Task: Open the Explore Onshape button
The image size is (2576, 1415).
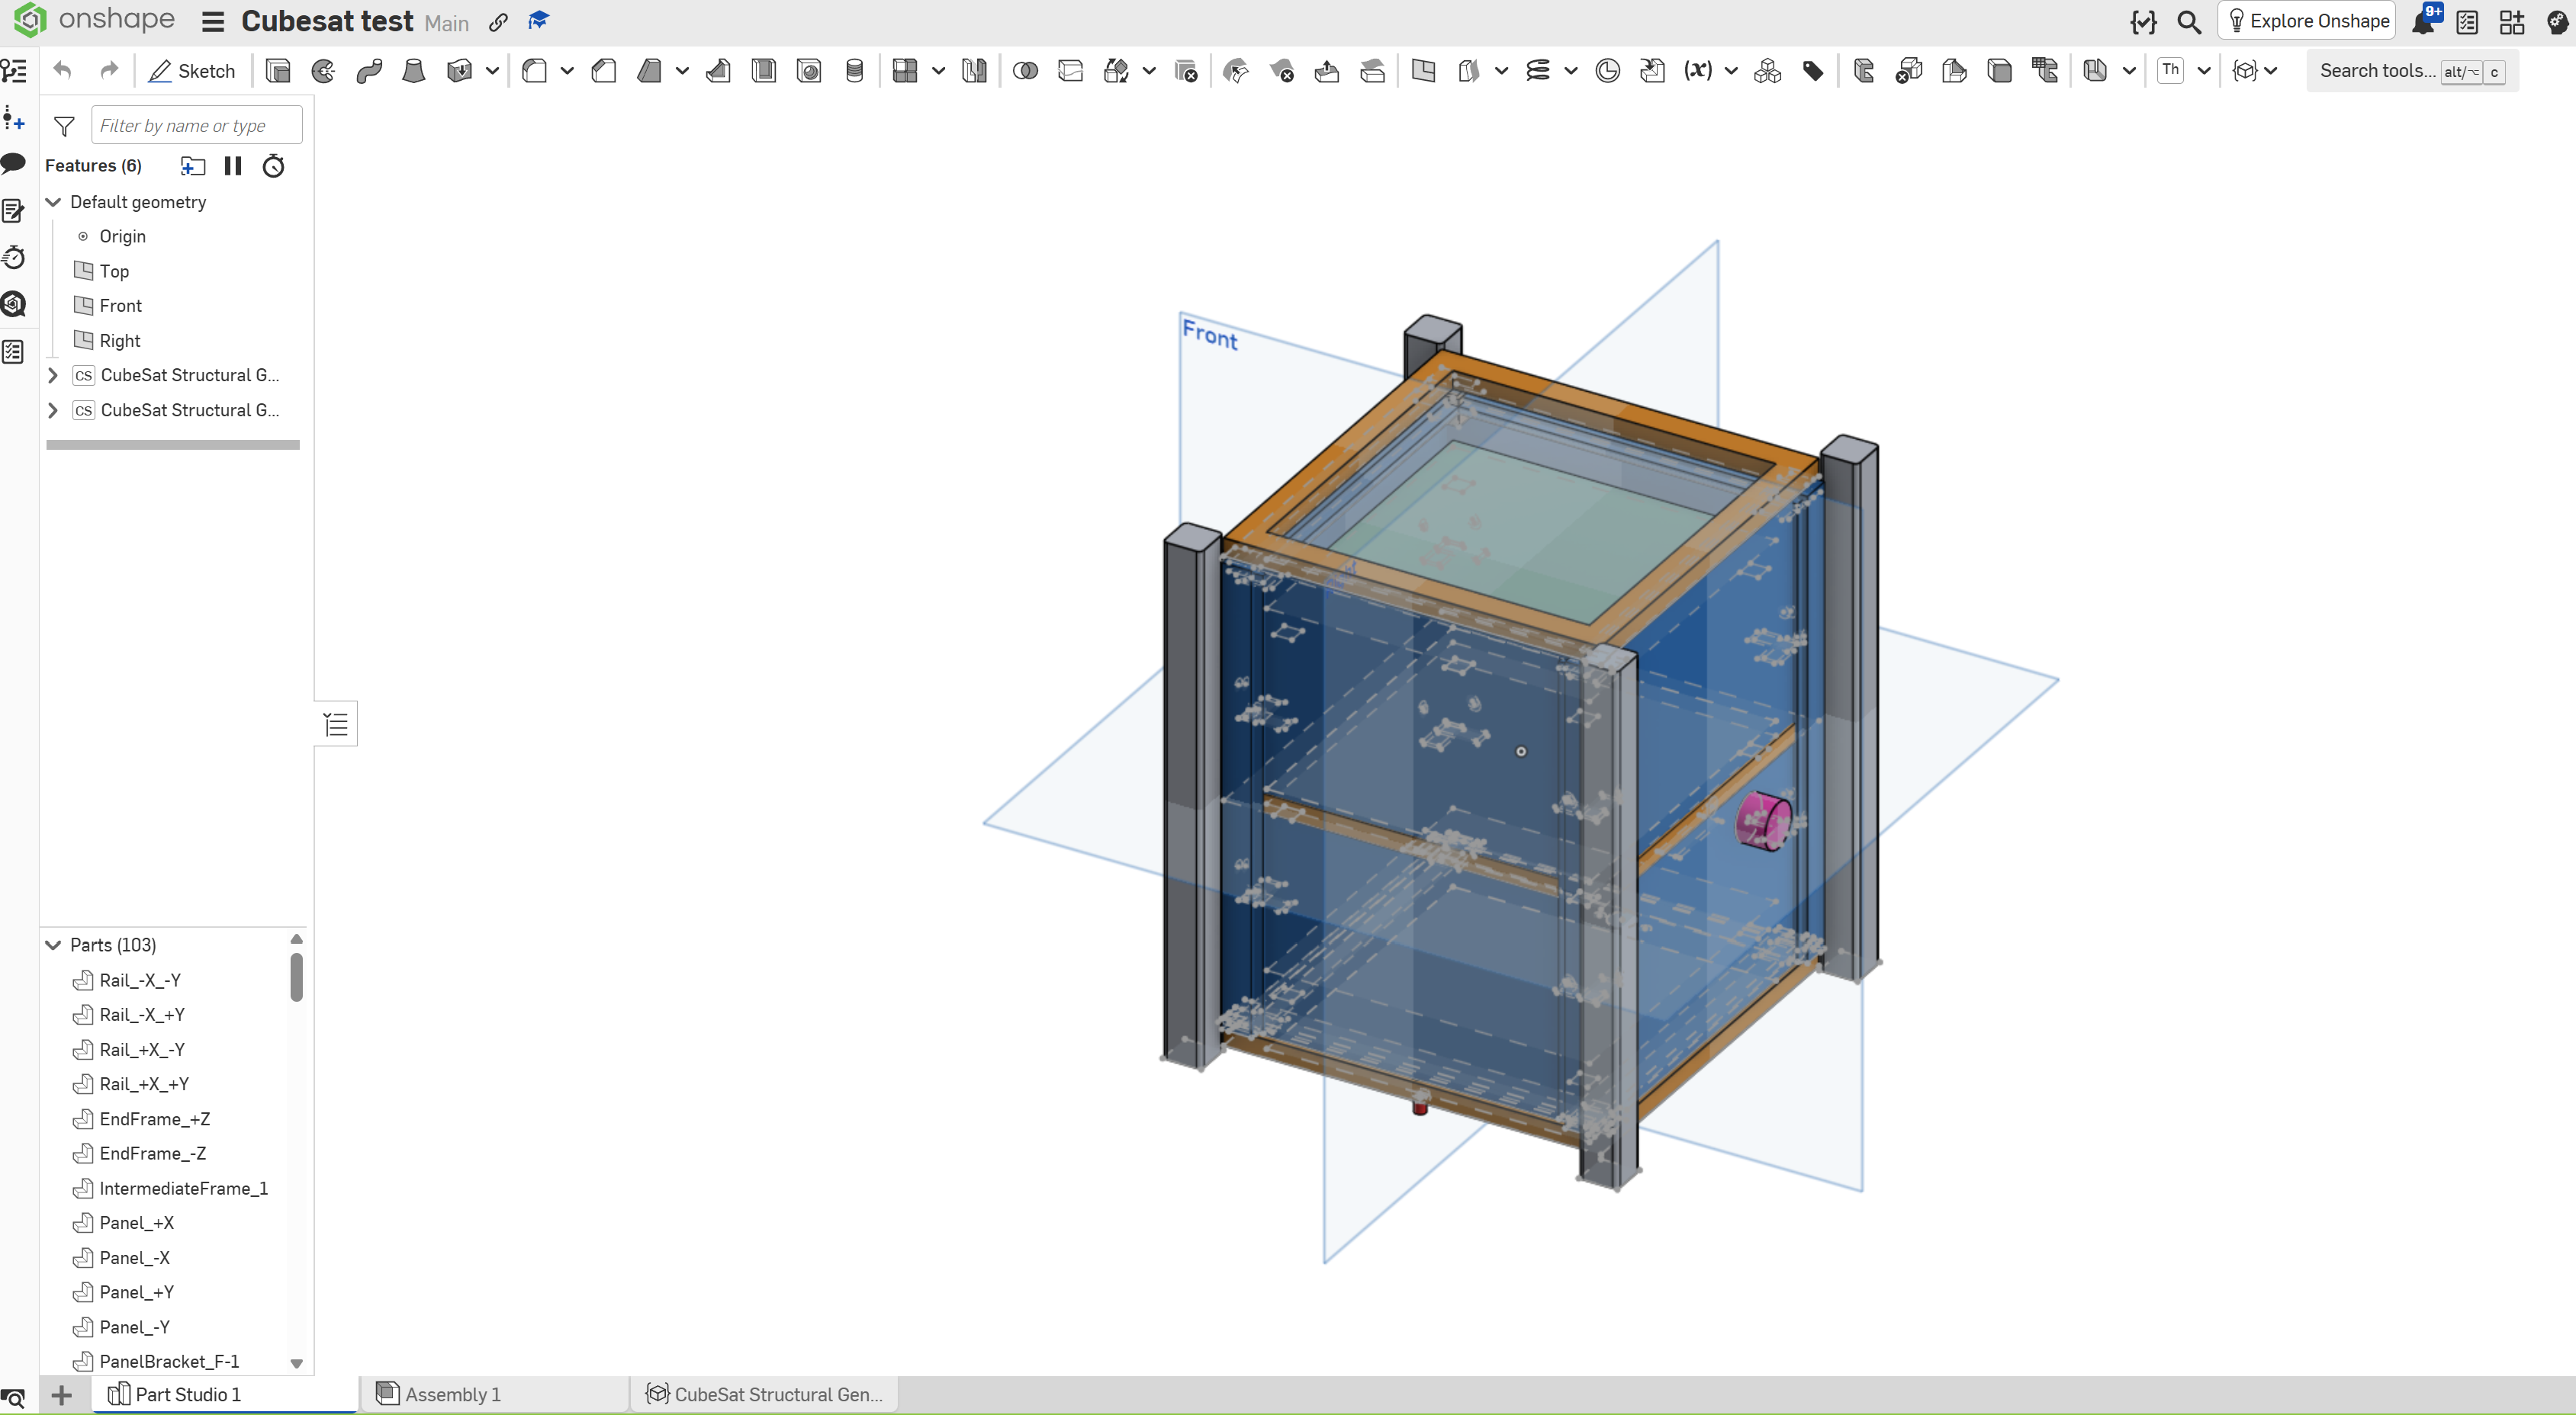Action: pyautogui.click(x=2306, y=21)
